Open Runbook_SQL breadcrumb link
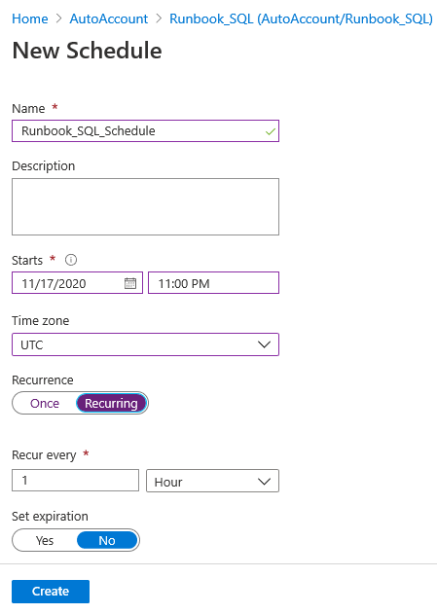Viewport: 437px width, 614px height. point(301,18)
